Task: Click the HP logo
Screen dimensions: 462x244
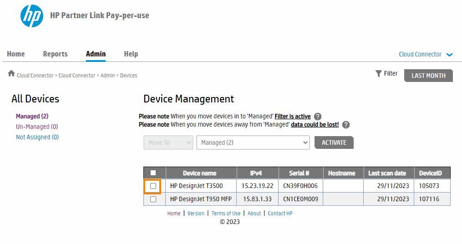Action: 32,16
